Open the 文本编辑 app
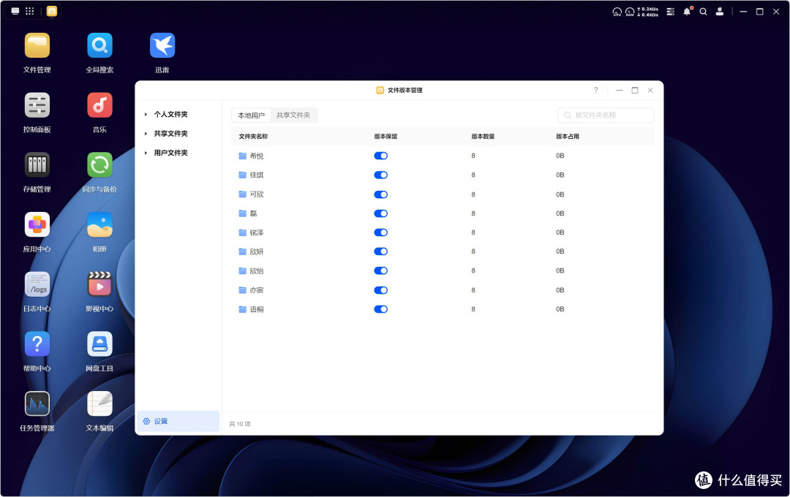The width and height of the screenshot is (790, 497). coord(99,404)
